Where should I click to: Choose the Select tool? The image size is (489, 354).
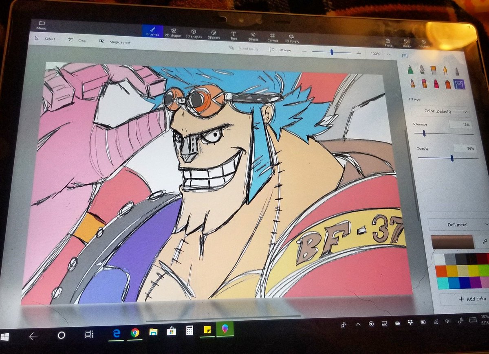point(45,39)
